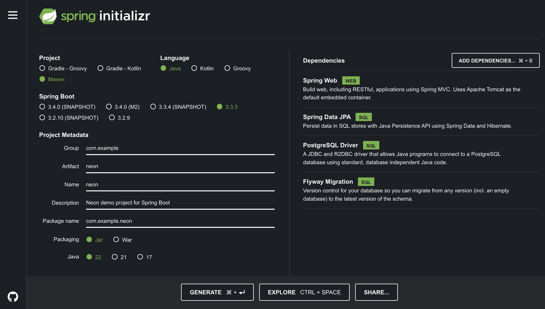The image size is (545, 309).
Task: Click the Spring leaf logo
Action: point(48,16)
